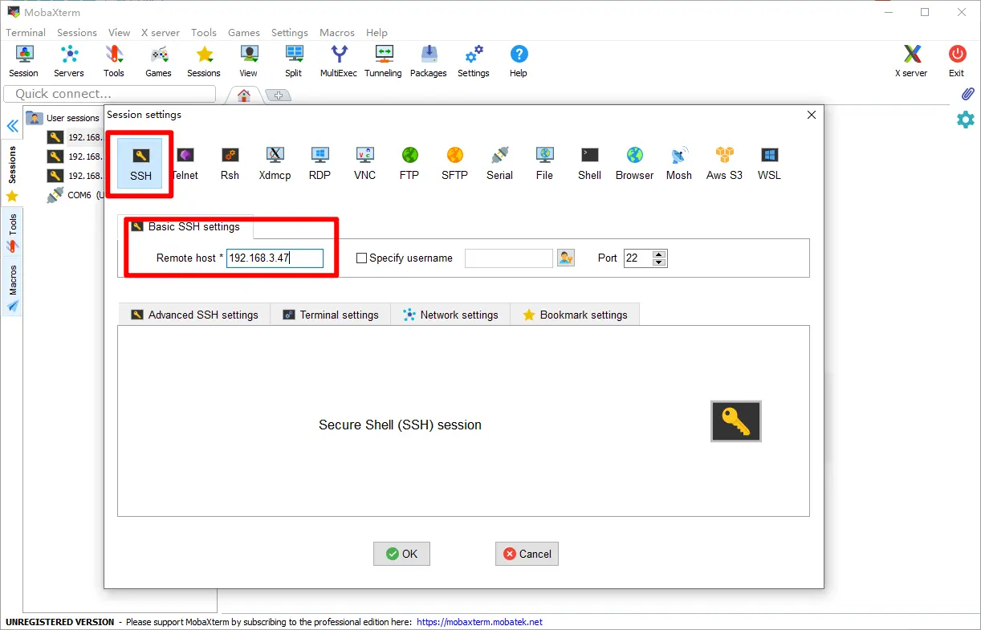Click the Quick connect search box
The width and height of the screenshot is (981, 630).
(x=110, y=94)
